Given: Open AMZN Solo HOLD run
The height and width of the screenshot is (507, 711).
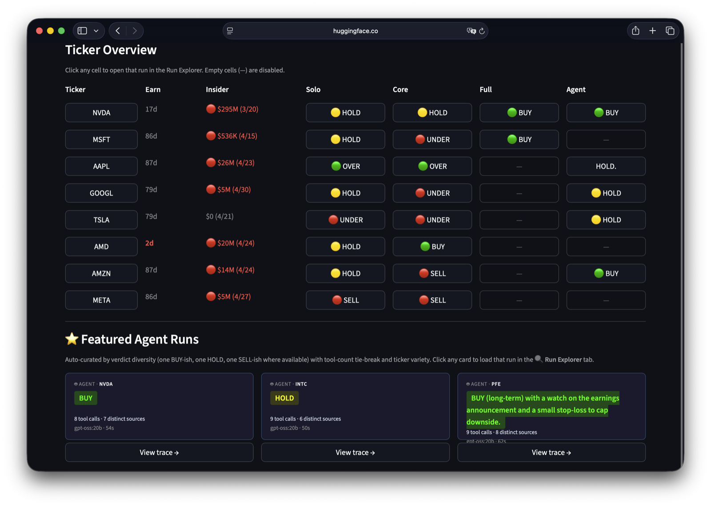Looking at the screenshot, I should point(345,273).
